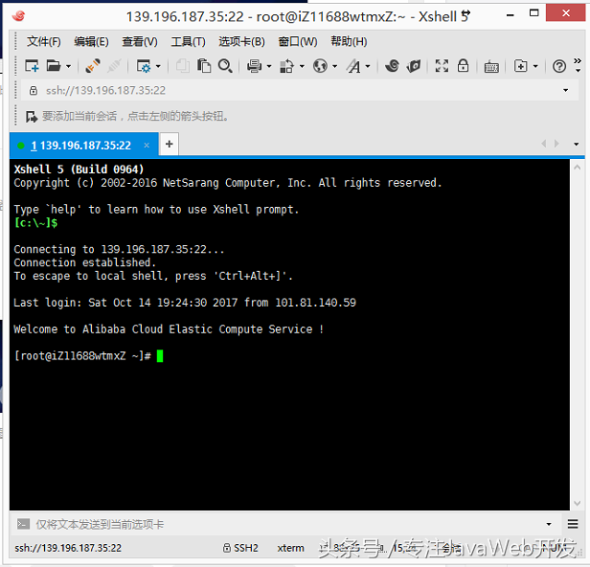Click the terminal scrollbar down arrow
This screenshot has width=590, height=567.
(578, 503)
